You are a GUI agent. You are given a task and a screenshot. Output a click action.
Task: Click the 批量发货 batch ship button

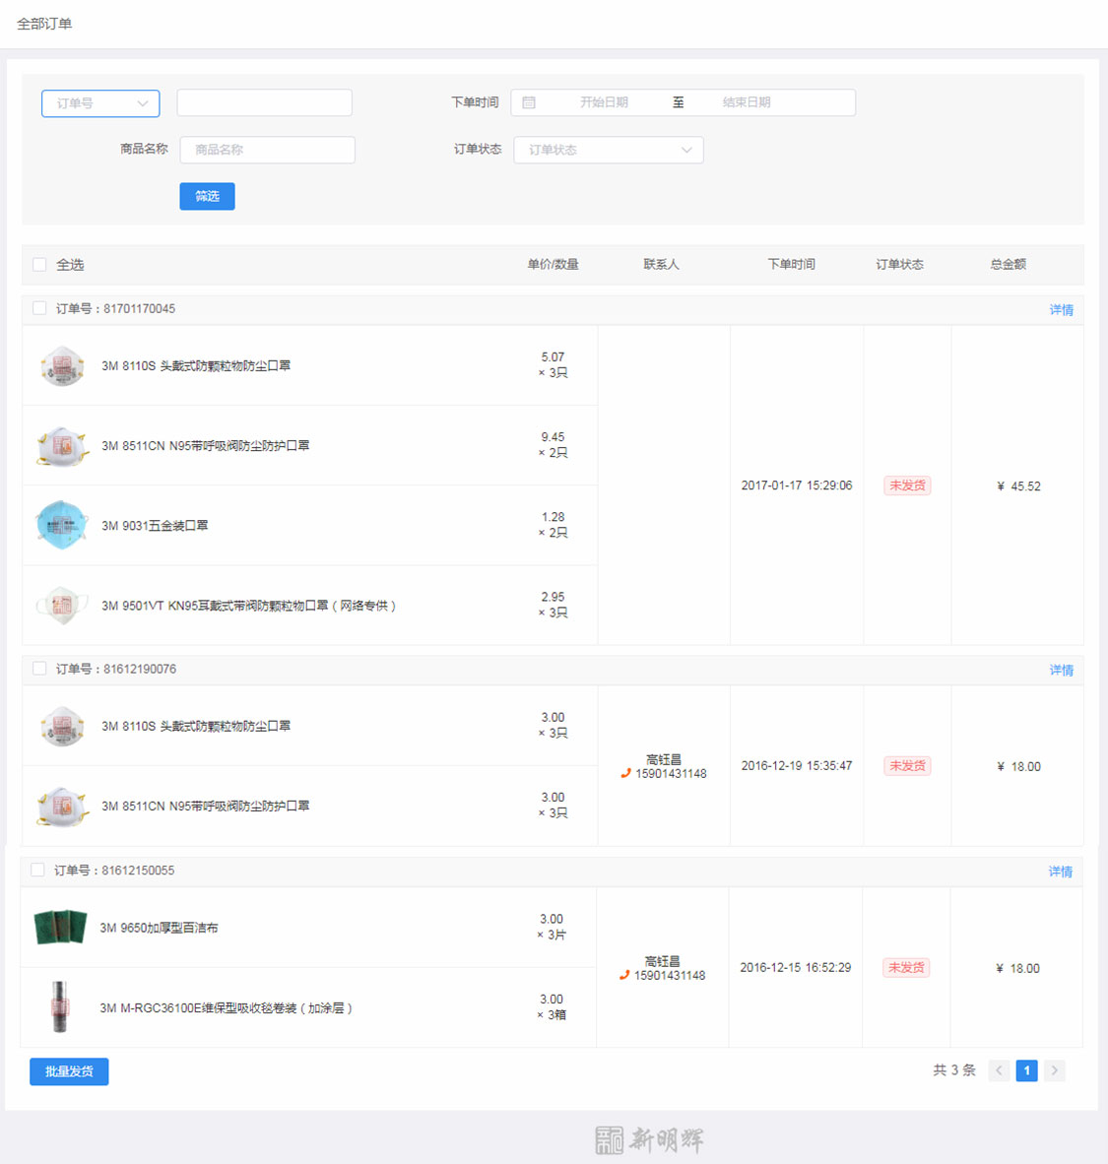(x=69, y=1071)
